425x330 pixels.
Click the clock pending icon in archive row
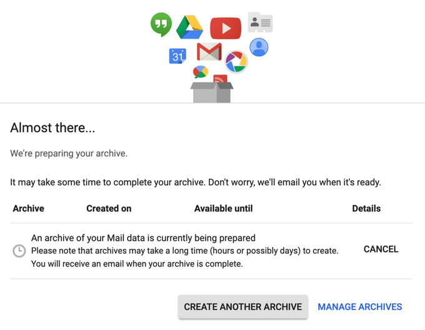point(19,251)
